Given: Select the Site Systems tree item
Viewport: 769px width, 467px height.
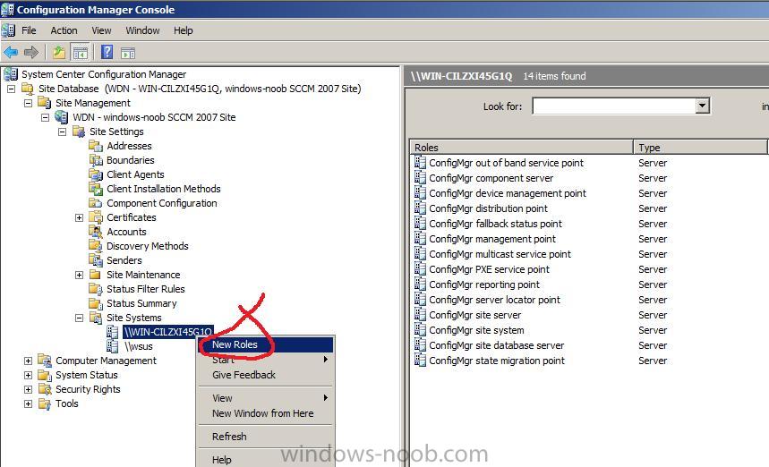Looking at the screenshot, I should 134,318.
